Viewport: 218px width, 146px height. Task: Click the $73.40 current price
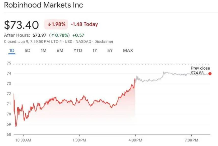pos(22,25)
